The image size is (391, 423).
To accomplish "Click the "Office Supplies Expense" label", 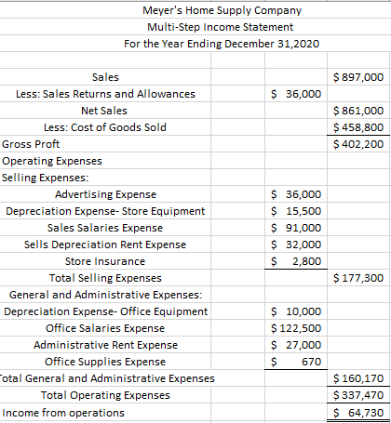I will (105, 362).
